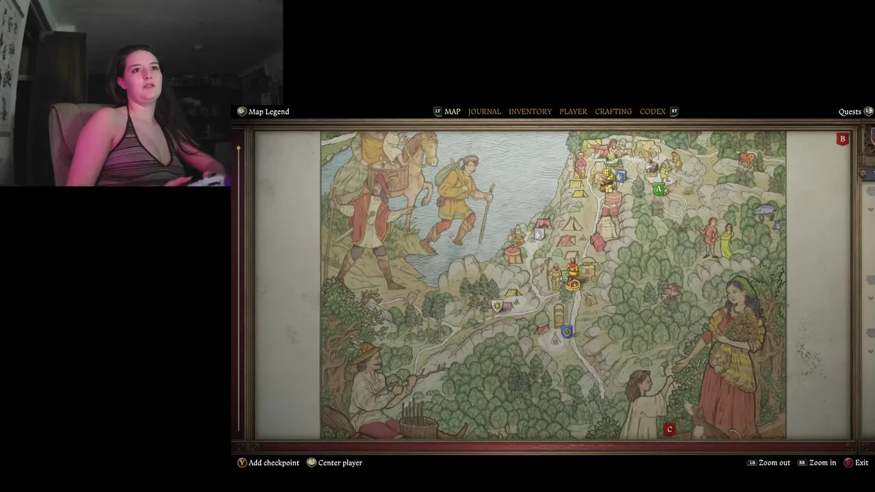Click the Zoom in label
Screen dimensions: 875x492
(822, 463)
